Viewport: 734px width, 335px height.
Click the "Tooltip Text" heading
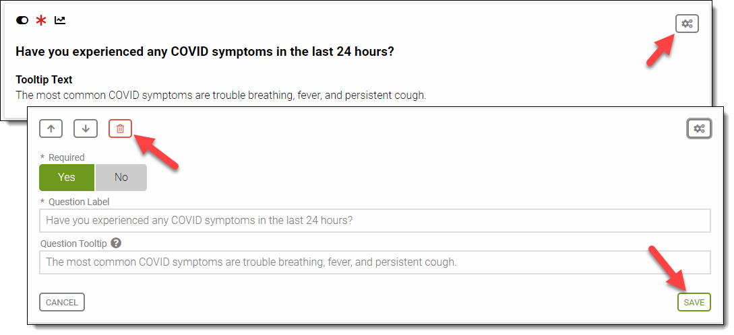[x=44, y=80]
